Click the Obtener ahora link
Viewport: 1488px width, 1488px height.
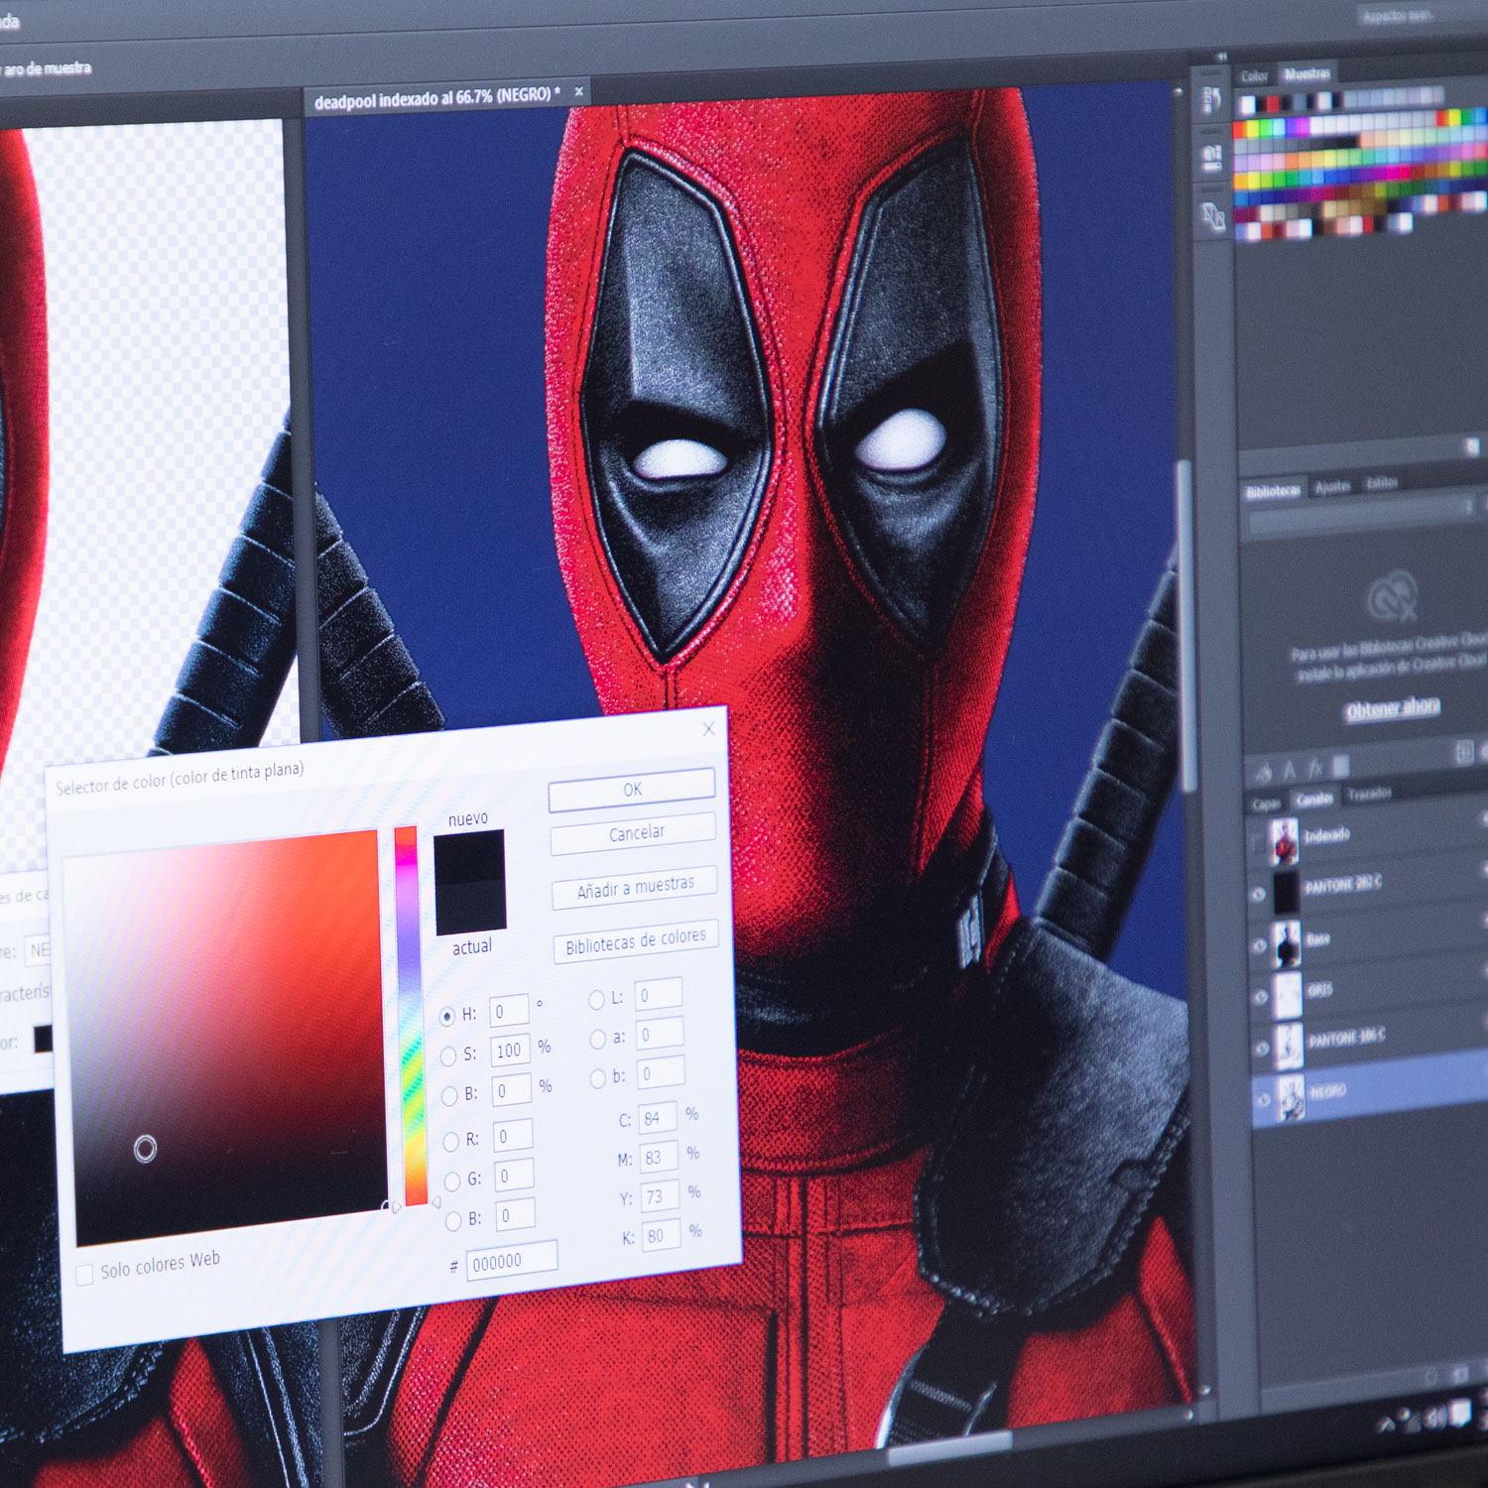(1393, 708)
